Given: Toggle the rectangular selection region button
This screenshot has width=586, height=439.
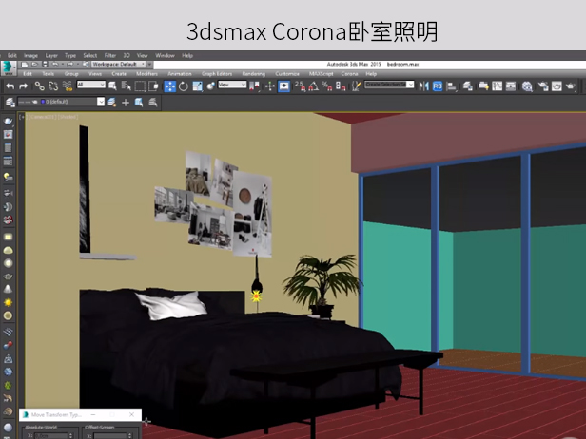Looking at the screenshot, I should coord(141,86).
